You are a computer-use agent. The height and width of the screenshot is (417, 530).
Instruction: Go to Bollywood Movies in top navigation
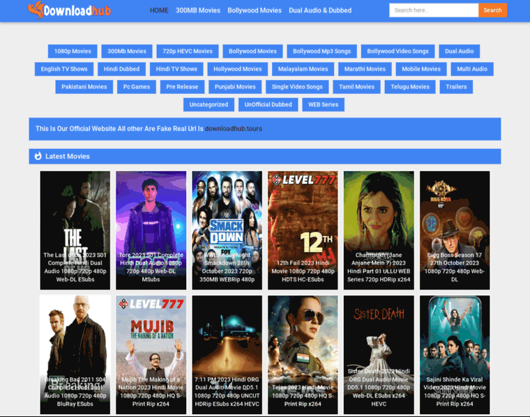click(255, 10)
